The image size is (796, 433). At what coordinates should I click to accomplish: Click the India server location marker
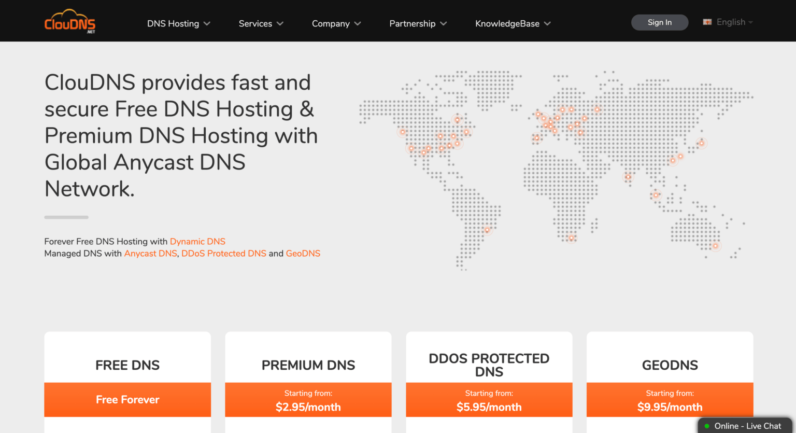coord(628,177)
